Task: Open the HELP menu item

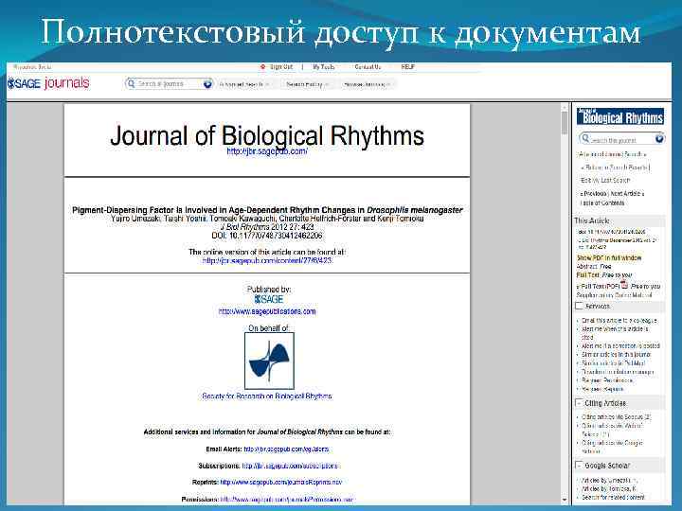Action: click(x=407, y=67)
